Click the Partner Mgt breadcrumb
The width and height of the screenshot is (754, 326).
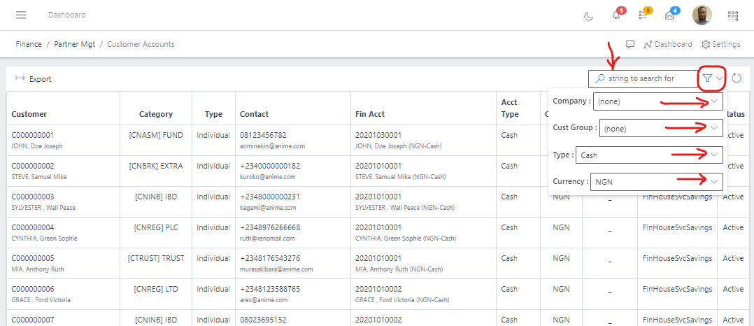pos(75,44)
